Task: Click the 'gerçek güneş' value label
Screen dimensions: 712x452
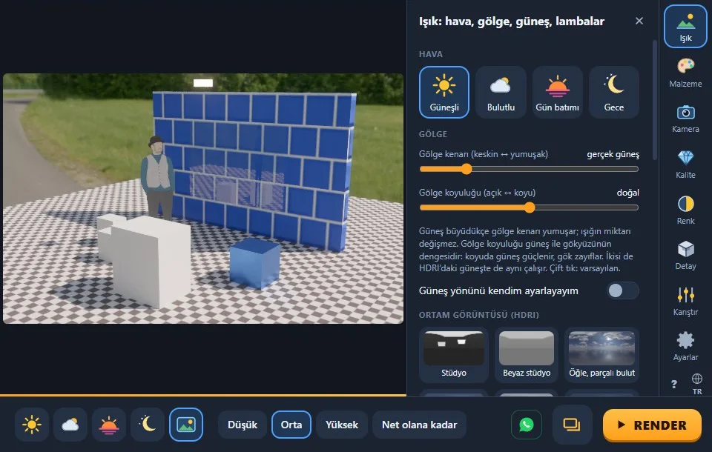Action: 613,154
